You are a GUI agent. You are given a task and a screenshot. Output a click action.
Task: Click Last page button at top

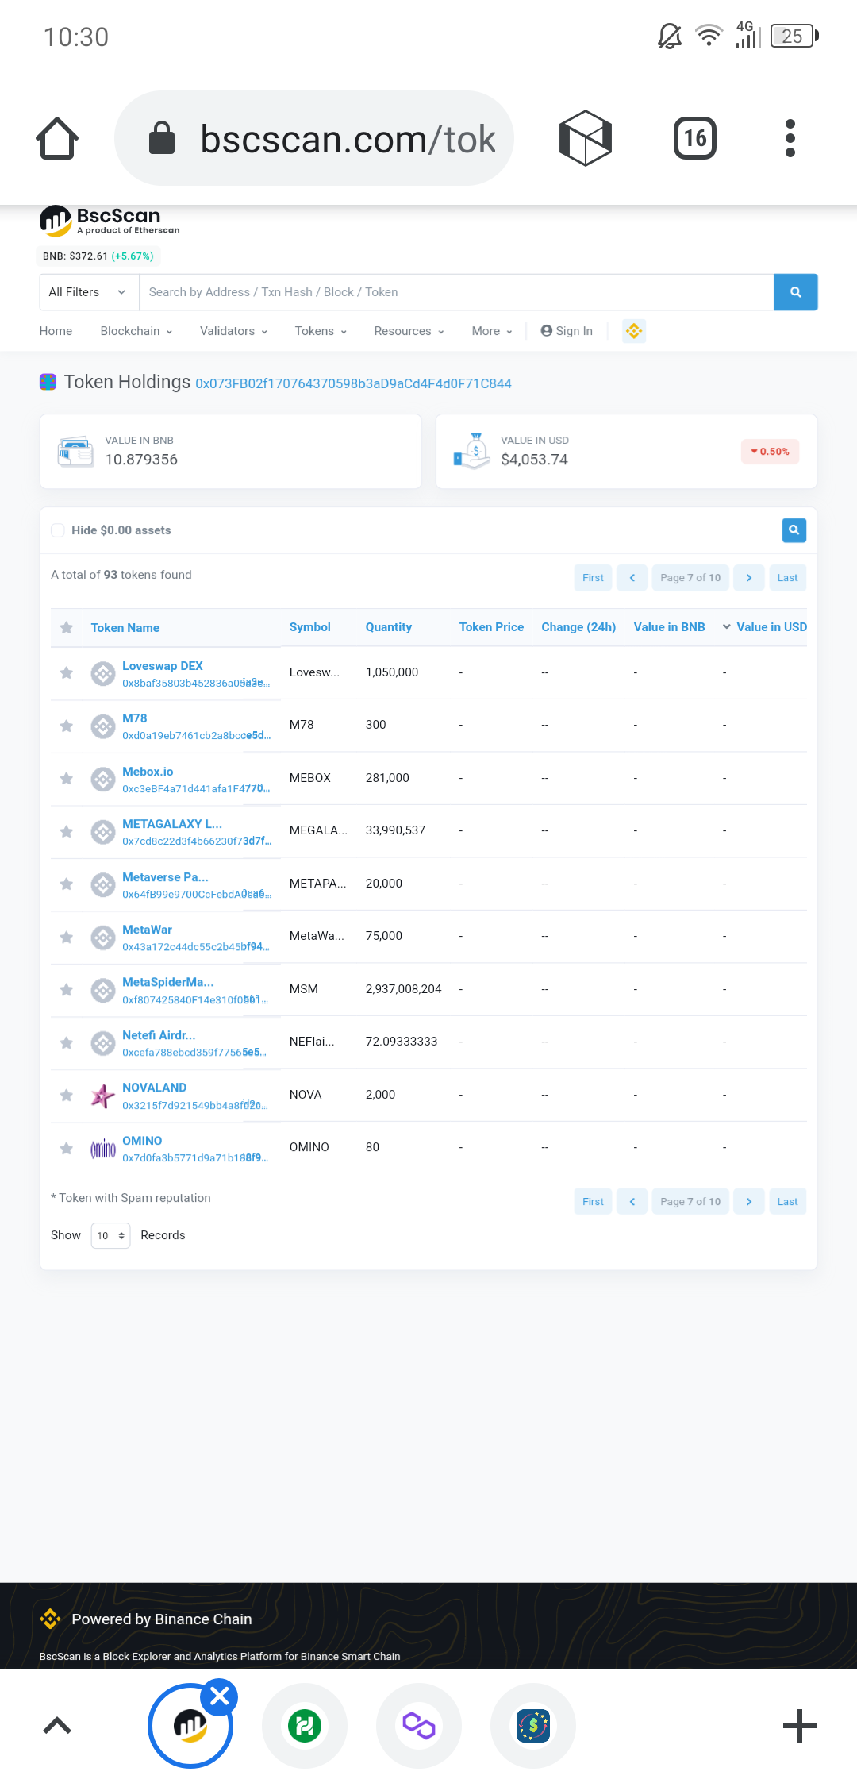tap(787, 578)
